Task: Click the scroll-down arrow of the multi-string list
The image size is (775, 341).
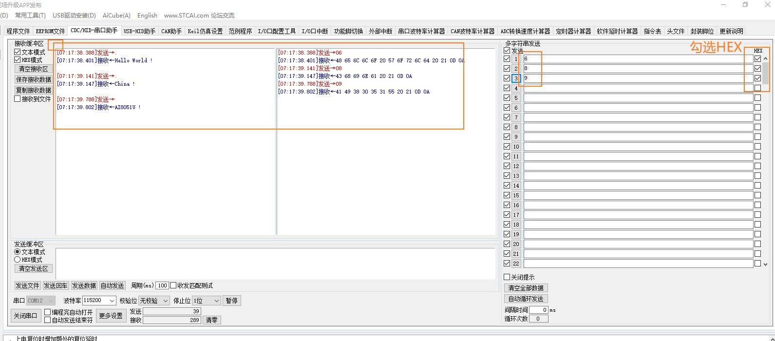Action: pyautogui.click(x=765, y=264)
